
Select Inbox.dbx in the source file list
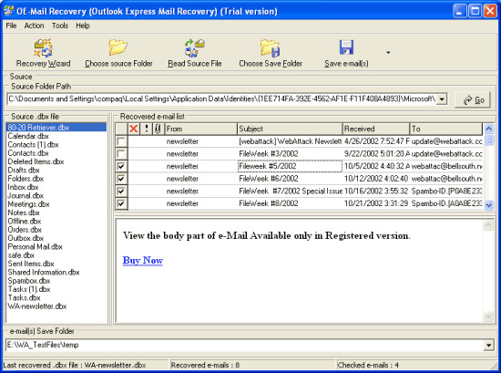click(23, 187)
